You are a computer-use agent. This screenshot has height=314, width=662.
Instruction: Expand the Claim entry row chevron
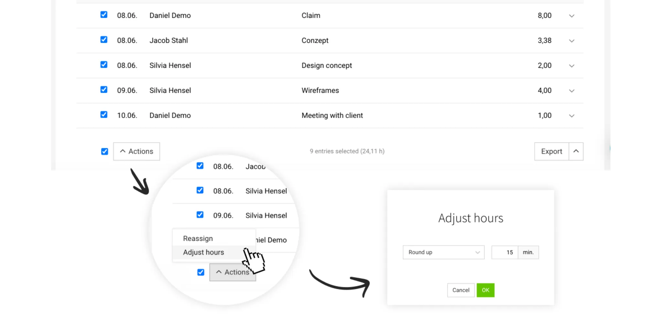point(571,16)
